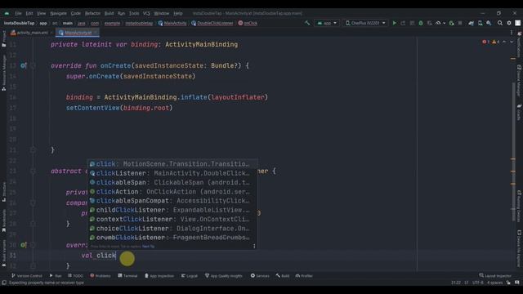Click onClick breadcrumb item
Screen dimensions: 523x294
pyautogui.click(x=248, y=24)
